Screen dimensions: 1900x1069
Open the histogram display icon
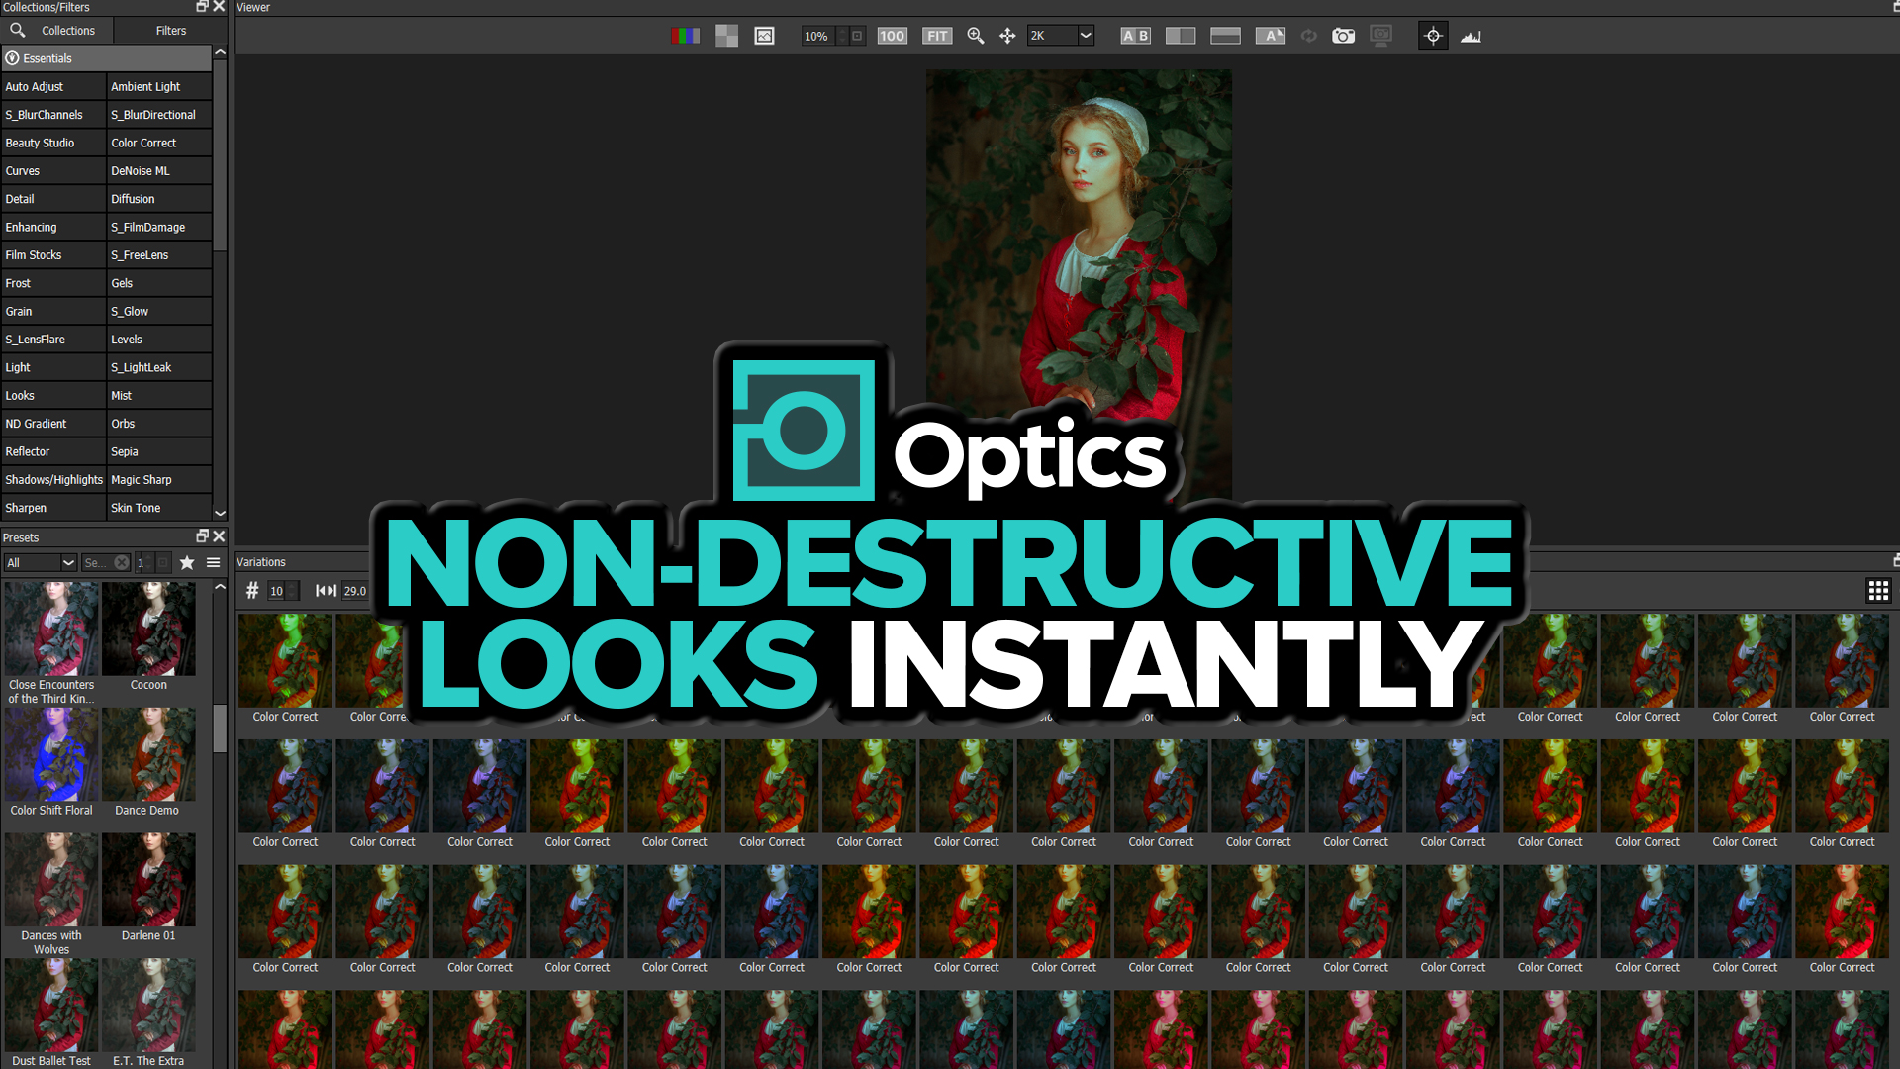1472,36
